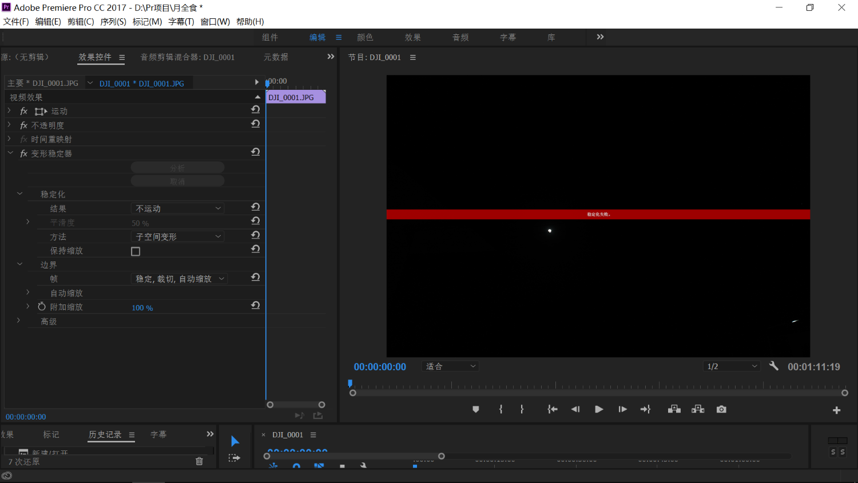Image resolution: width=858 pixels, height=483 pixels.
Task: Close the DJI_0001 timeline tab
Action: (263, 435)
